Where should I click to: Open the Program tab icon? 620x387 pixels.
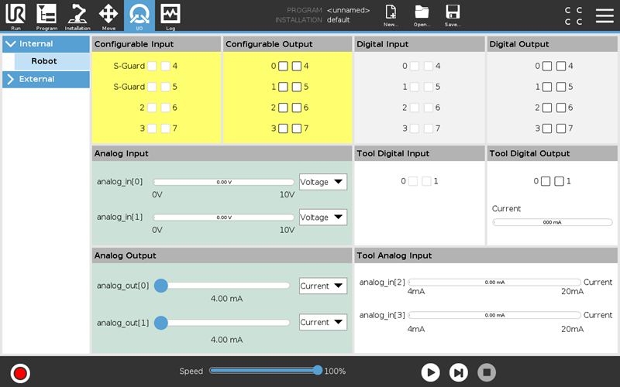point(46,15)
